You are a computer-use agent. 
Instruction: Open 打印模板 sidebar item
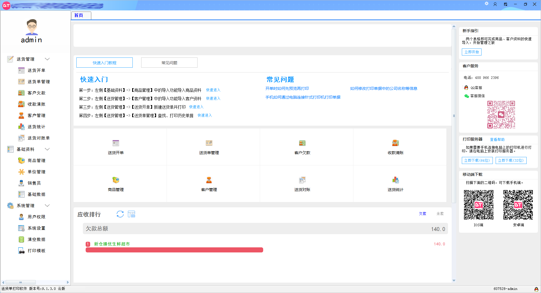click(x=32, y=251)
